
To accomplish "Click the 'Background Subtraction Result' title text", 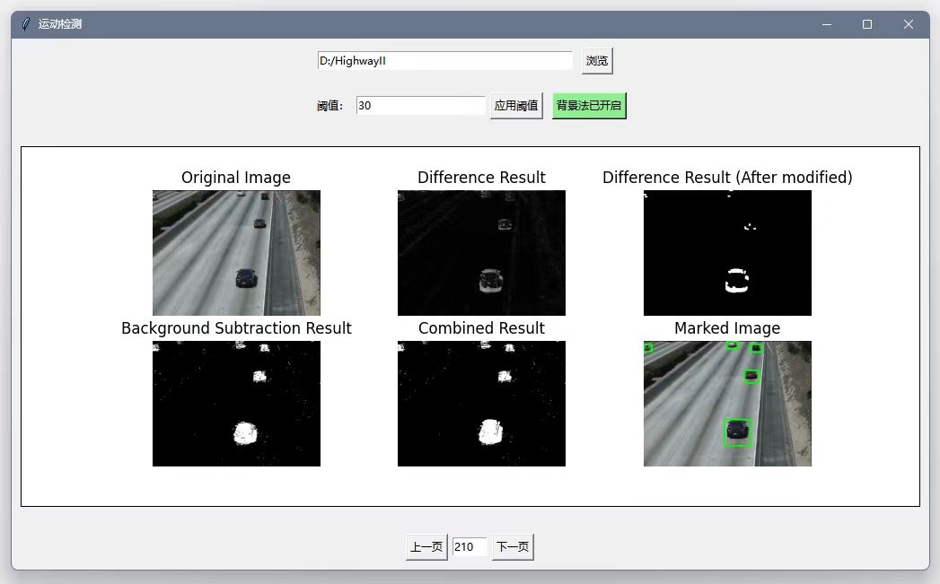I will click(x=236, y=328).
